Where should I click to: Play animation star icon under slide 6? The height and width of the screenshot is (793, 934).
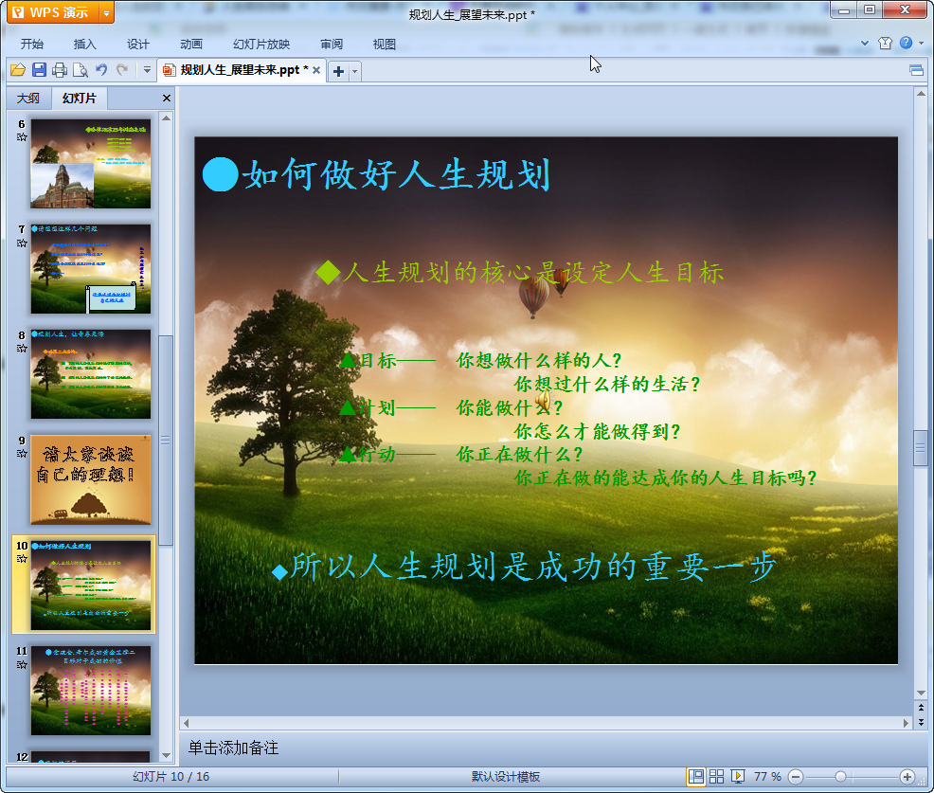(x=22, y=137)
